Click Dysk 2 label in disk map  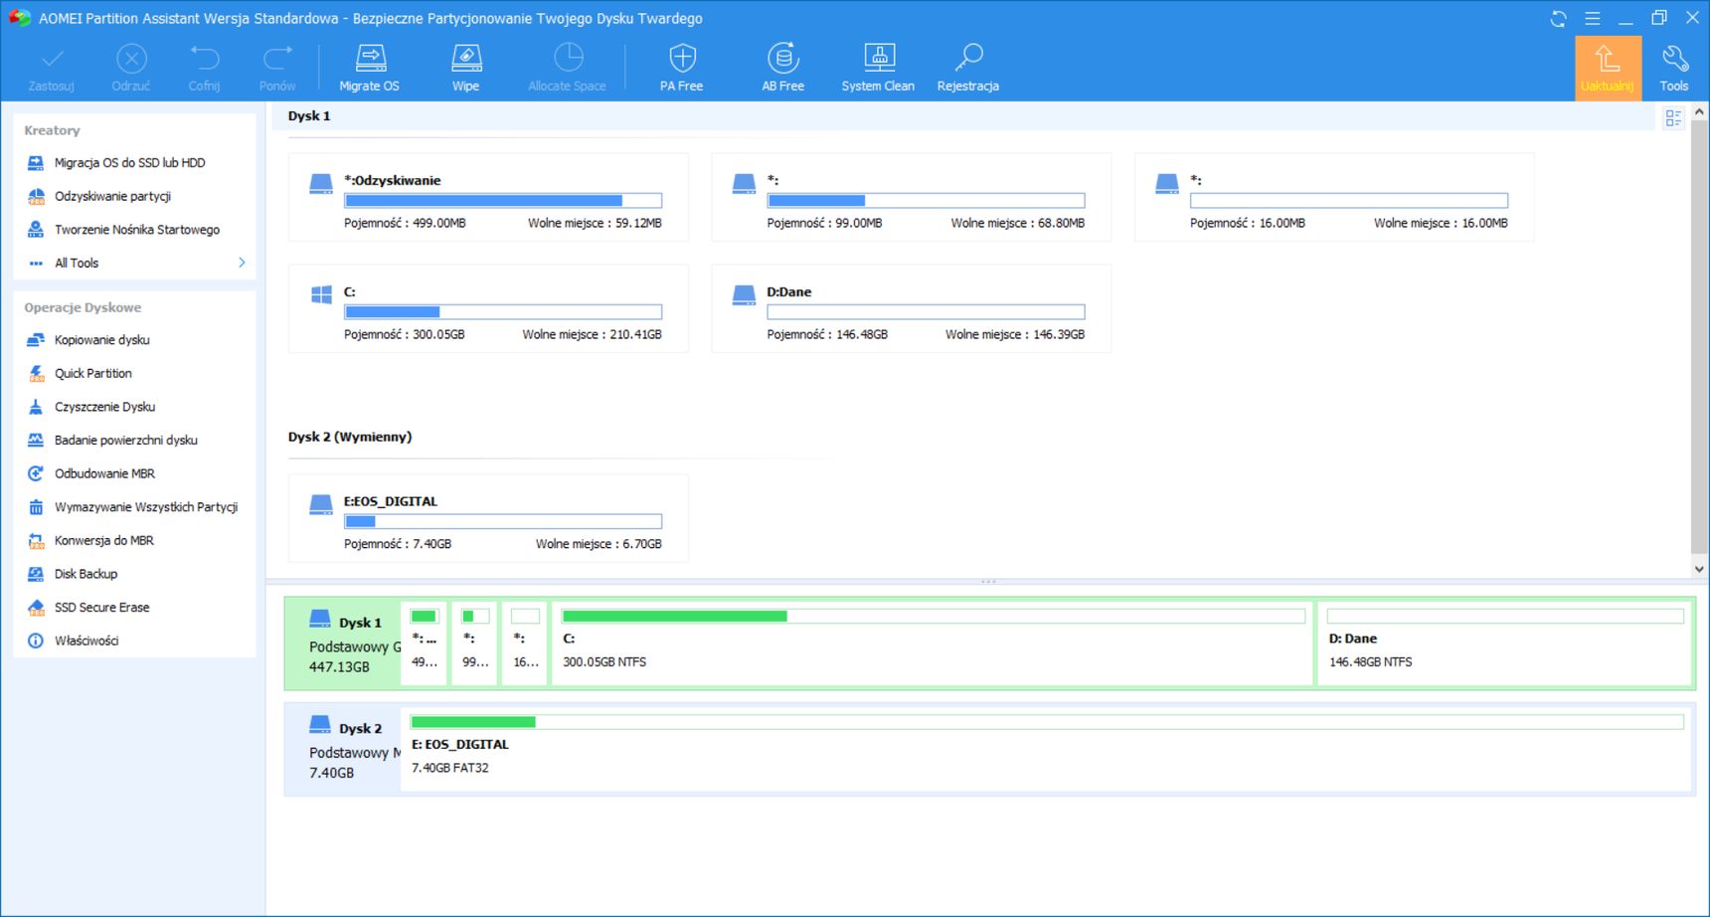pyautogui.click(x=360, y=728)
